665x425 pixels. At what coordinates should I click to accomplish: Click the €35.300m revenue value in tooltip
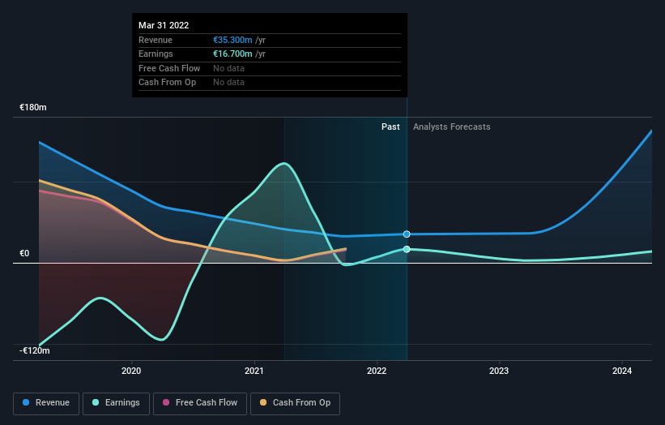[232, 40]
